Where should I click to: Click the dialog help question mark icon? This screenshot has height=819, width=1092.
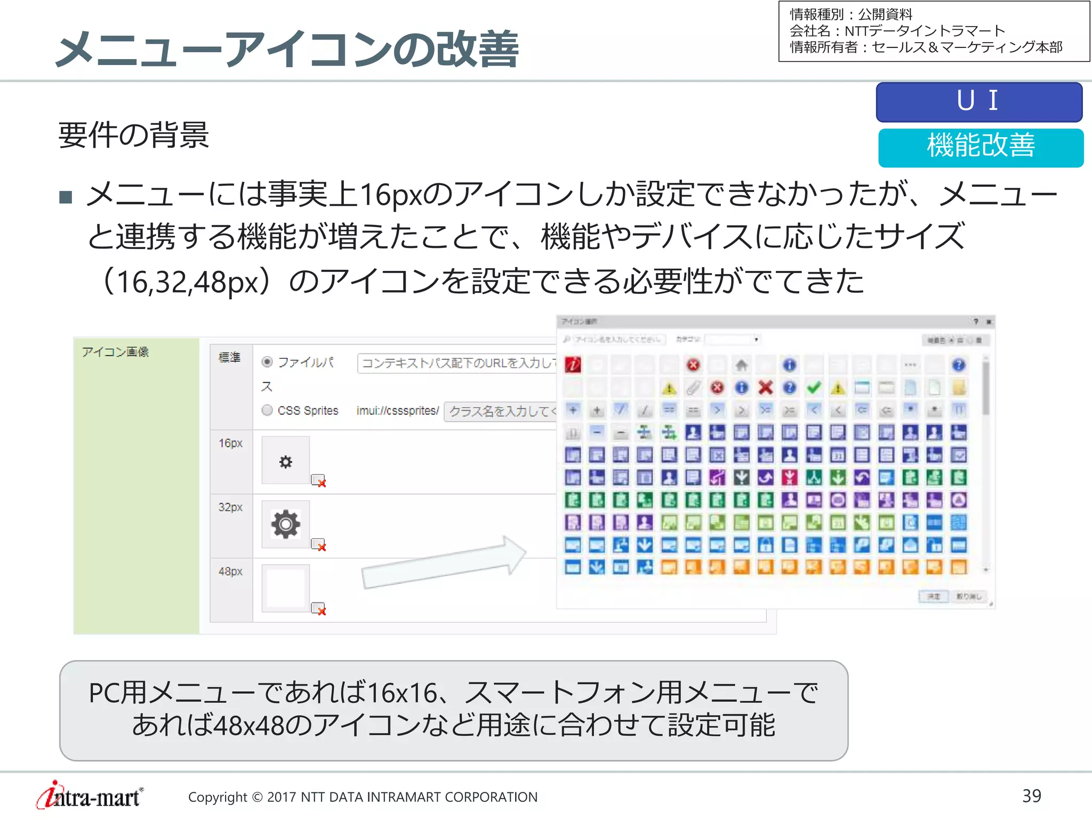click(976, 322)
